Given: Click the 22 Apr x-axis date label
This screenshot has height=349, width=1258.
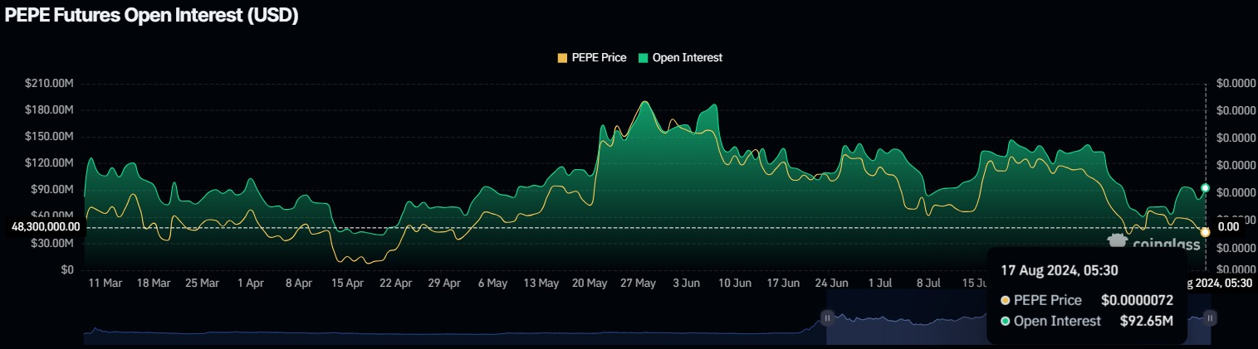Looking at the screenshot, I should point(395,283).
